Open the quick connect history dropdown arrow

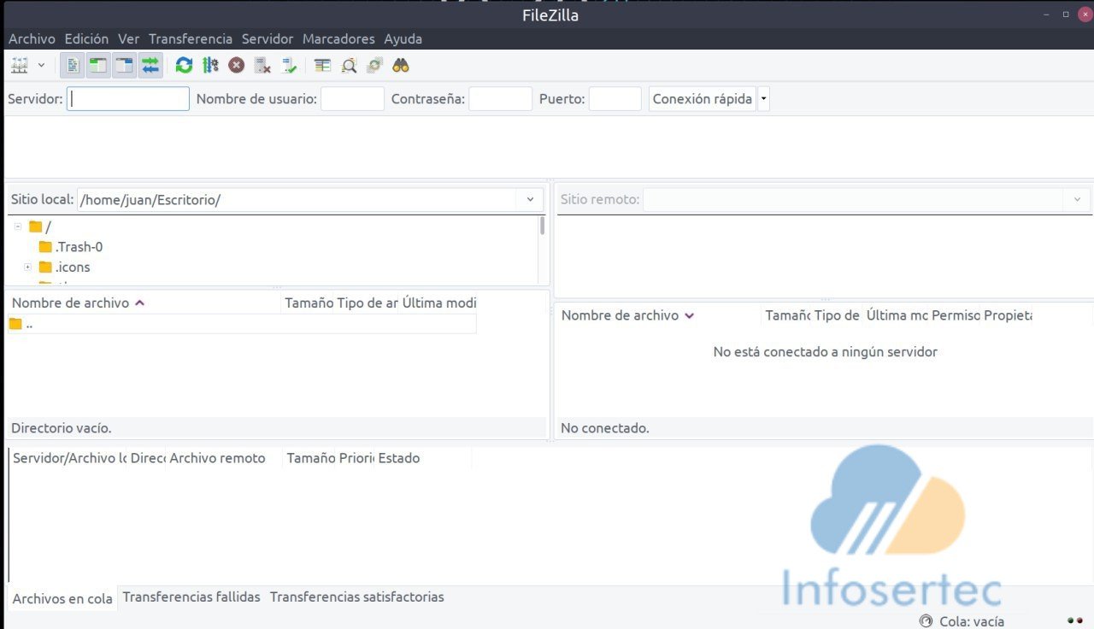pyautogui.click(x=763, y=99)
